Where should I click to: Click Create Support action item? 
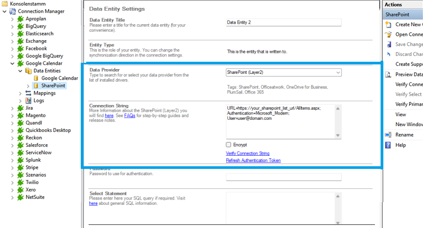[409, 64]
